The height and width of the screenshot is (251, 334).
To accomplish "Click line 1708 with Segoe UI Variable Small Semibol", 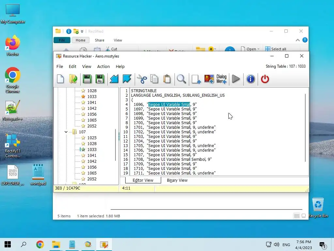I will point(173,159).
